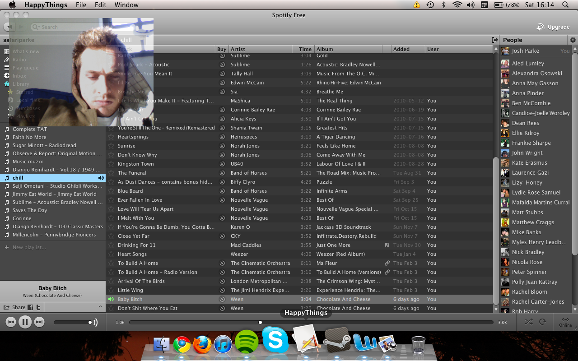Expand the now playing artwork arrow
This screenshot has height=361, width=578.
(100, 307)
